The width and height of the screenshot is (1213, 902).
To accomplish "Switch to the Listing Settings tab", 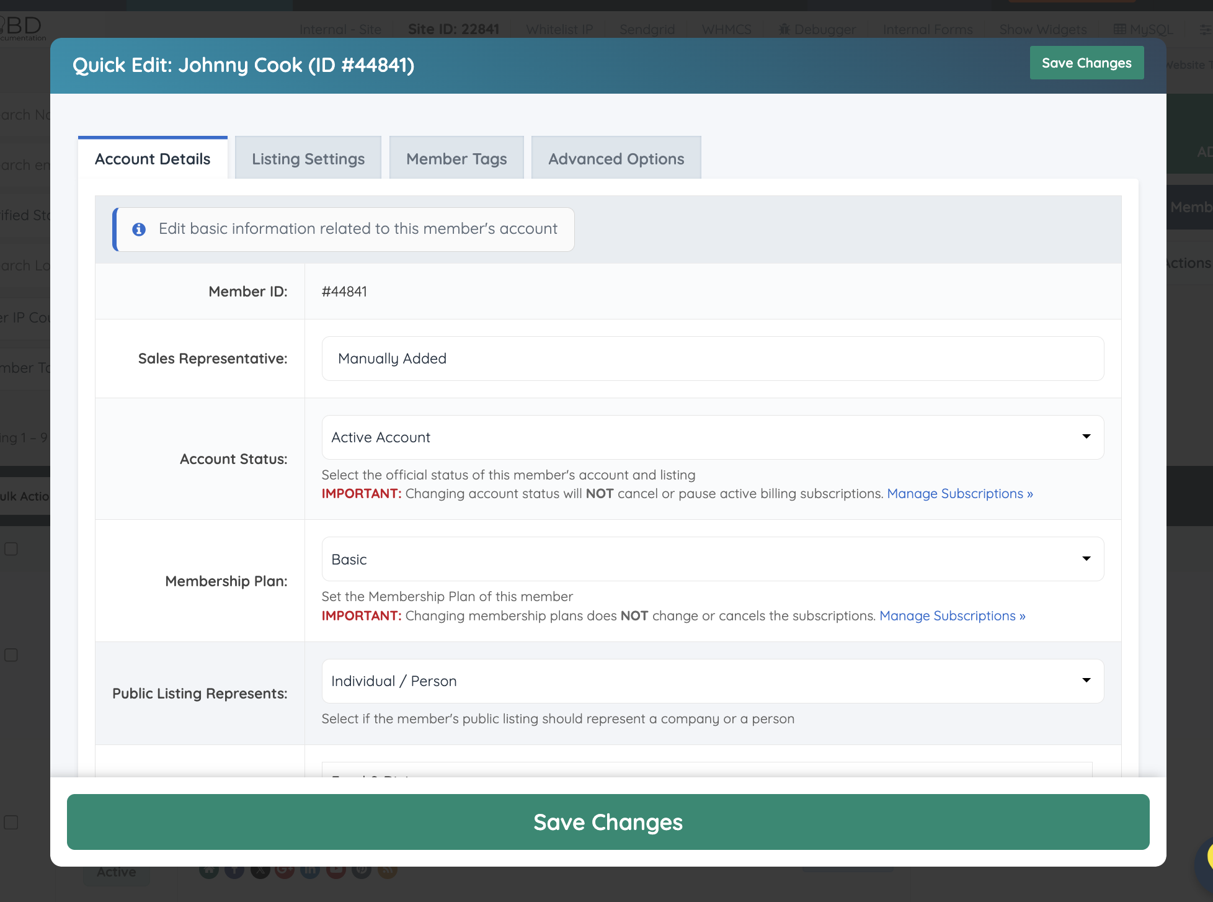I will click(308, 159).
